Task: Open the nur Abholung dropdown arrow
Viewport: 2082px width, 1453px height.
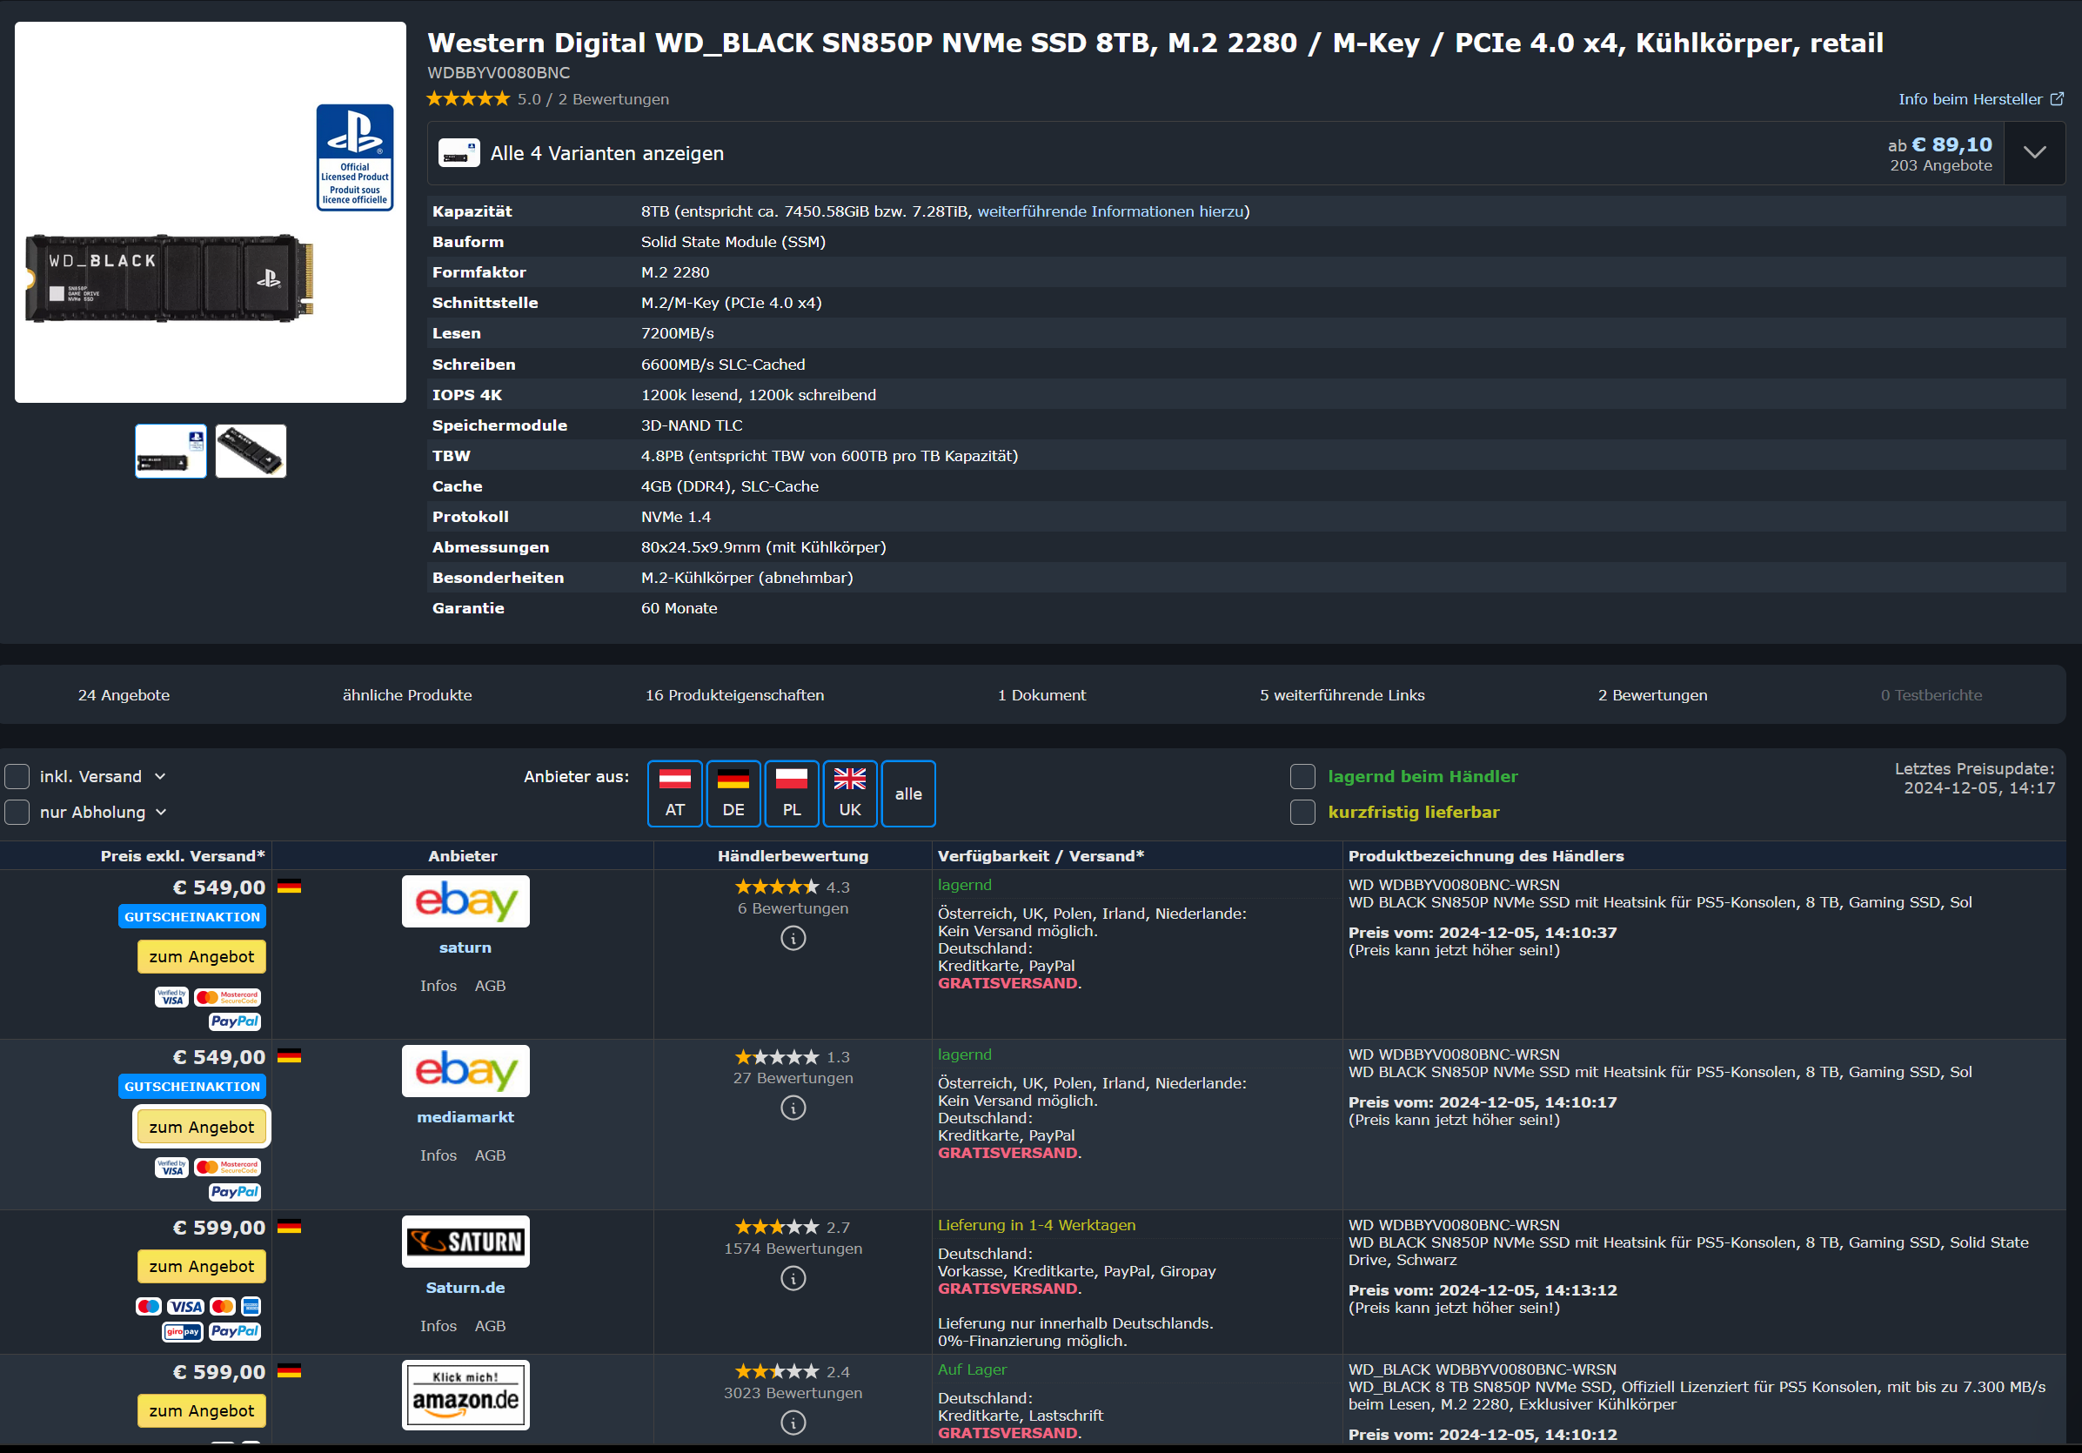Action: (162, 812)
